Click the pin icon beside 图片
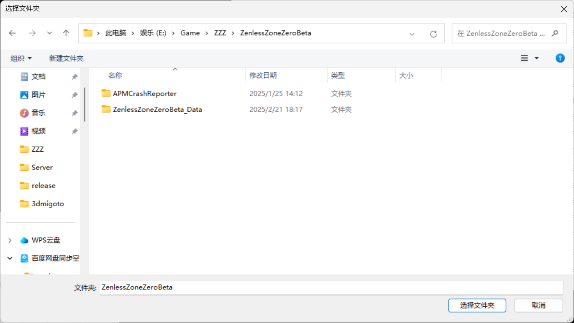This screenshot has width=574, height=323. coord(75,95)
